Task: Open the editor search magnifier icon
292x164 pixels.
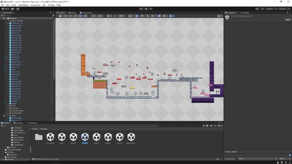Action: (x=262, y=9)
